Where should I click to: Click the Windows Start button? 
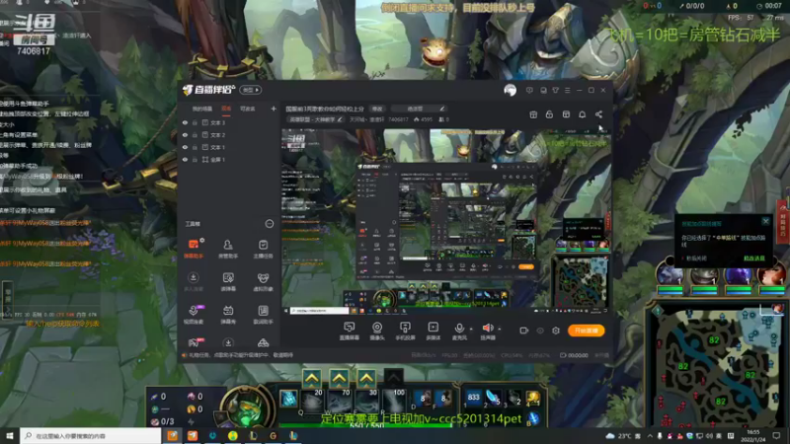(10, 436)
